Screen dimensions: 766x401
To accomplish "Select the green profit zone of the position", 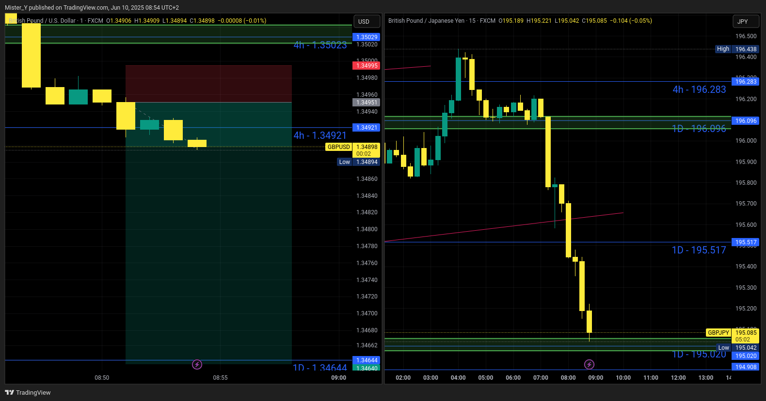I will pos(208,233).
